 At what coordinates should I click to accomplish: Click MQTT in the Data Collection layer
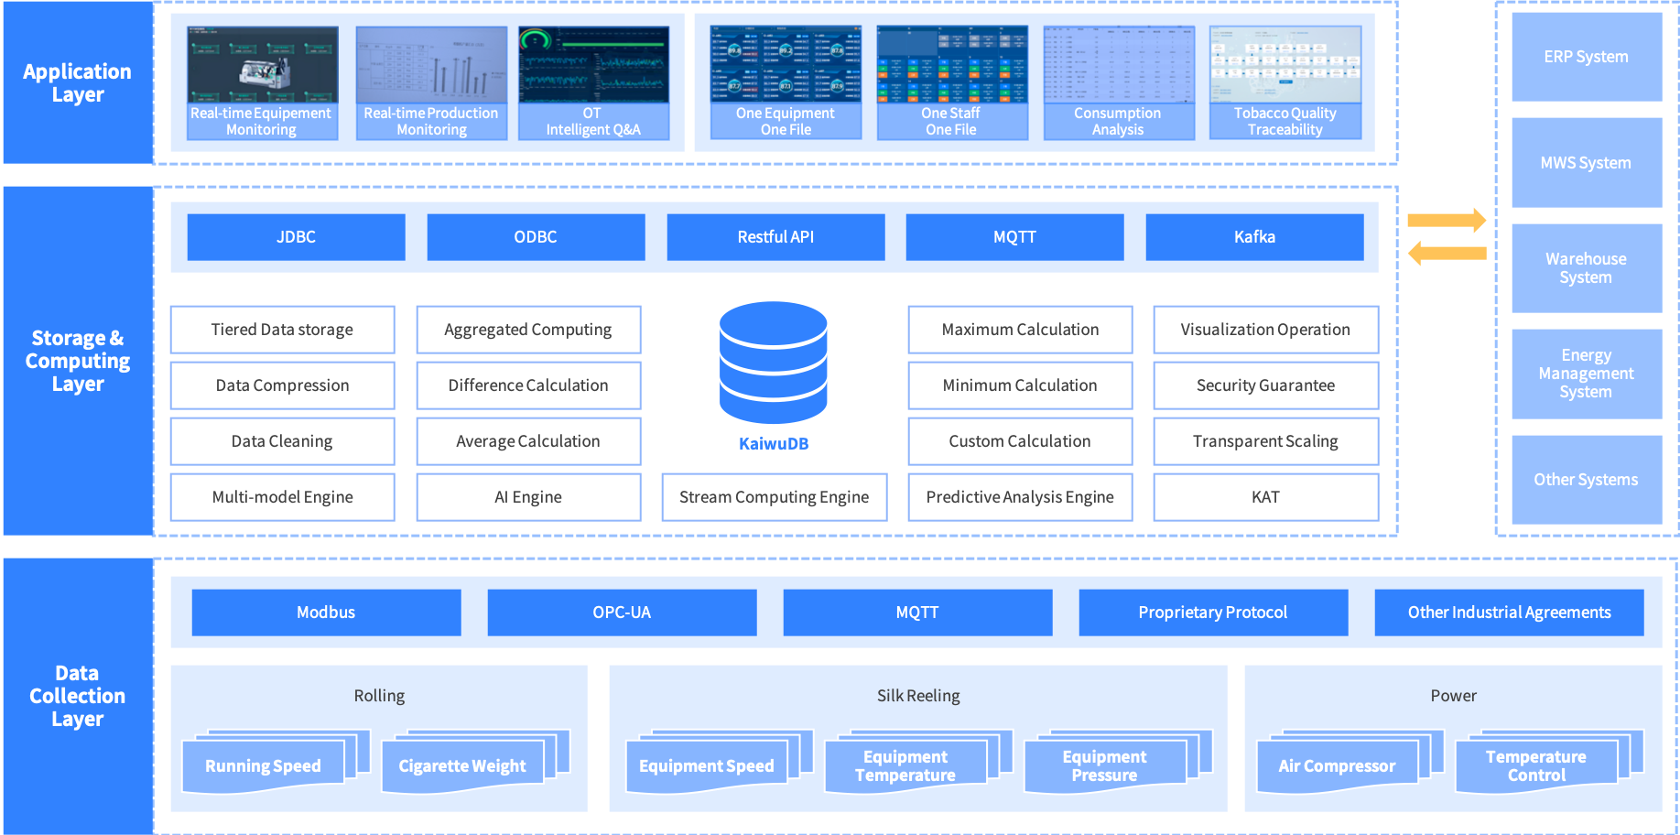(x=917, y=613)
